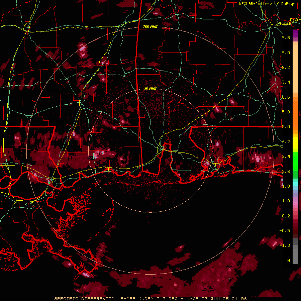Click the '9.0' color scale value
Viewport: 301px width, 301px height.
[286, 53]
